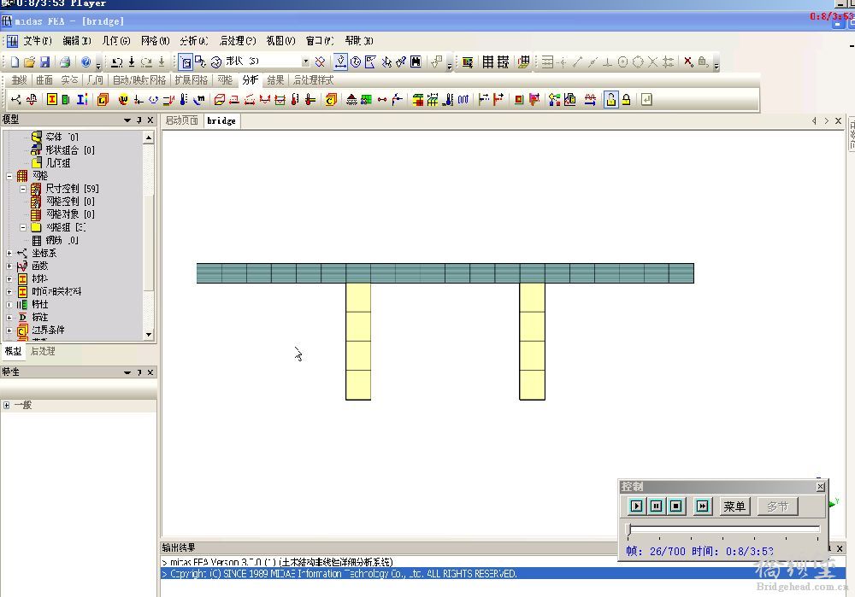This screenshot has height=597, width=855.
Task: Click the playback frame slider thumb
Action: (628, 530)
